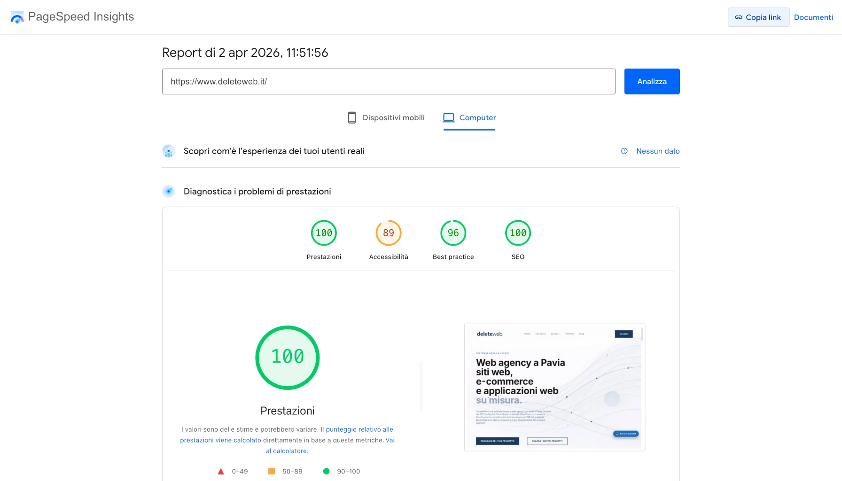Click the Accessibilità 89 score gauge
Screen dimensions: 842x481
coord(388,233)
